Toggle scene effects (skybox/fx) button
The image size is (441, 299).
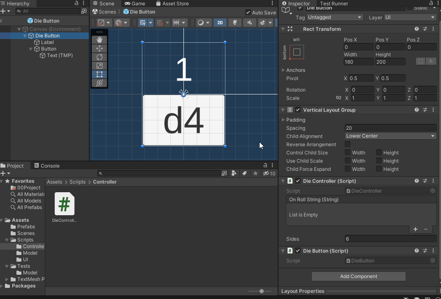pos(262,23)
